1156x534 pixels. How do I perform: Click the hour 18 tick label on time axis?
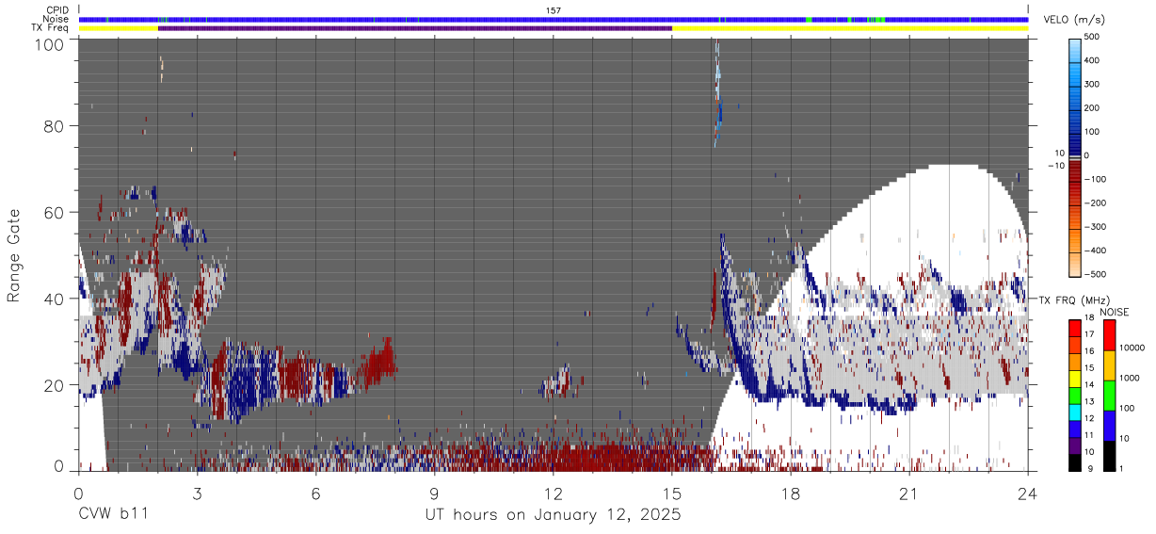[790, 493]
